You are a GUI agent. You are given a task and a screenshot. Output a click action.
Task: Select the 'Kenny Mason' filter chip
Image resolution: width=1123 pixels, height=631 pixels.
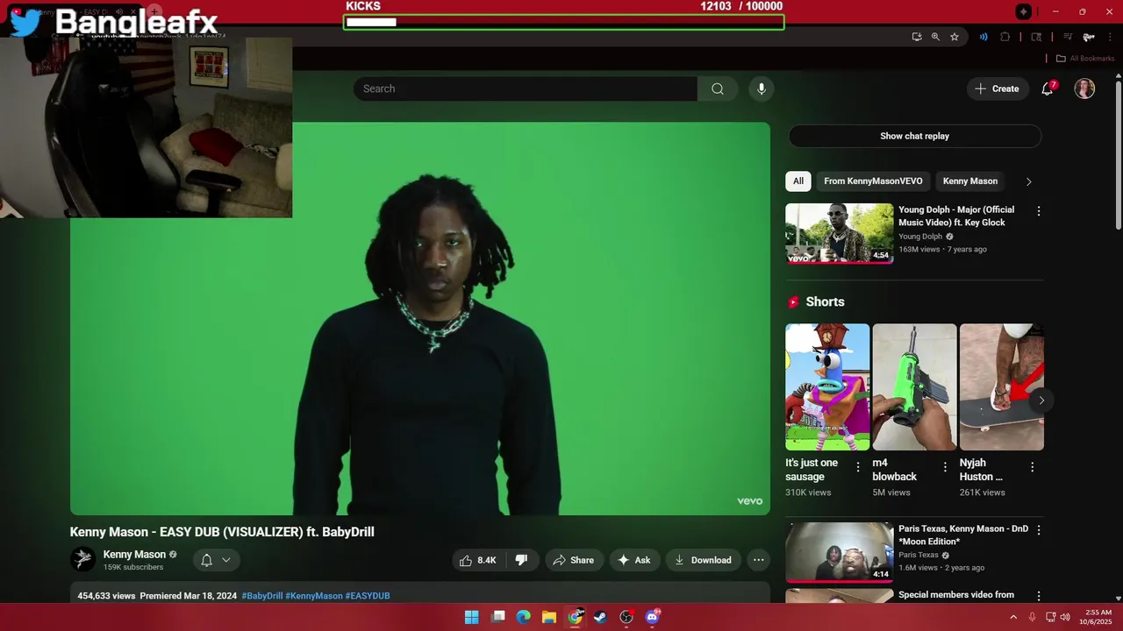[x=970, y=181]
